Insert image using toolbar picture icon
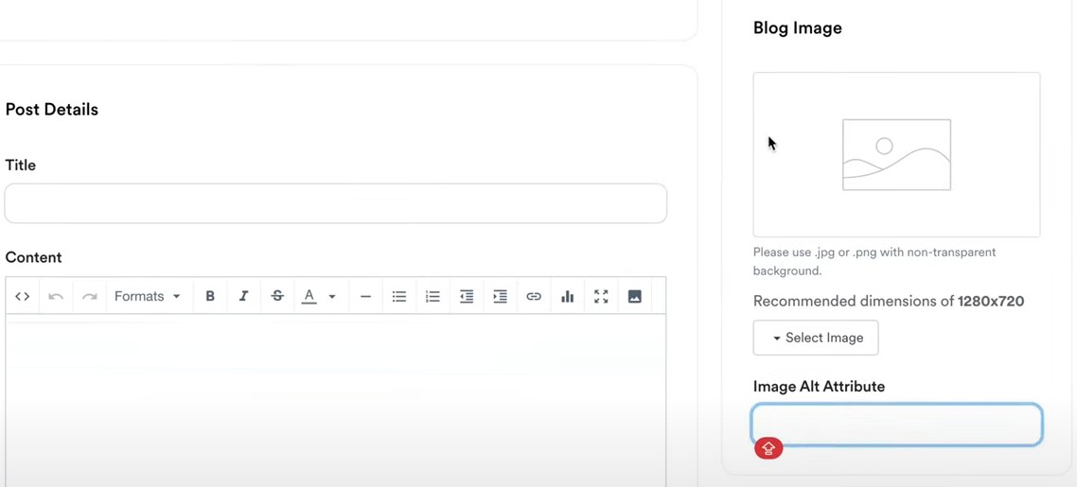The width and height of the screenshot is (1077, 487). 635,296
